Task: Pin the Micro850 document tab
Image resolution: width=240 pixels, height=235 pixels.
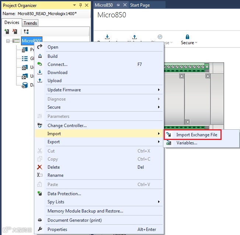Action: coord(118,5)
